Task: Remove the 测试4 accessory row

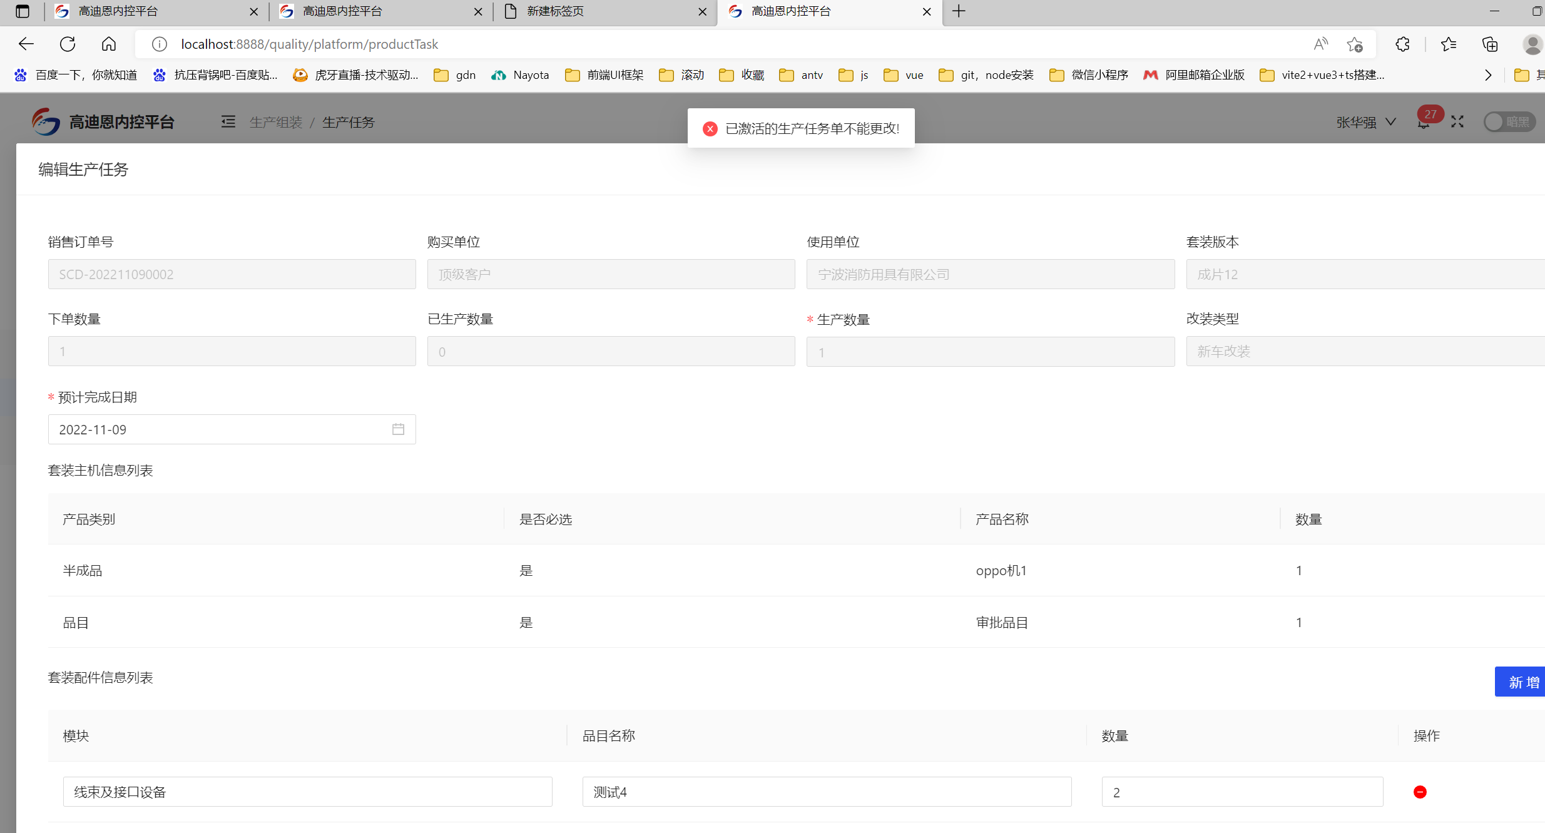Action: (x=1420, y=792)
